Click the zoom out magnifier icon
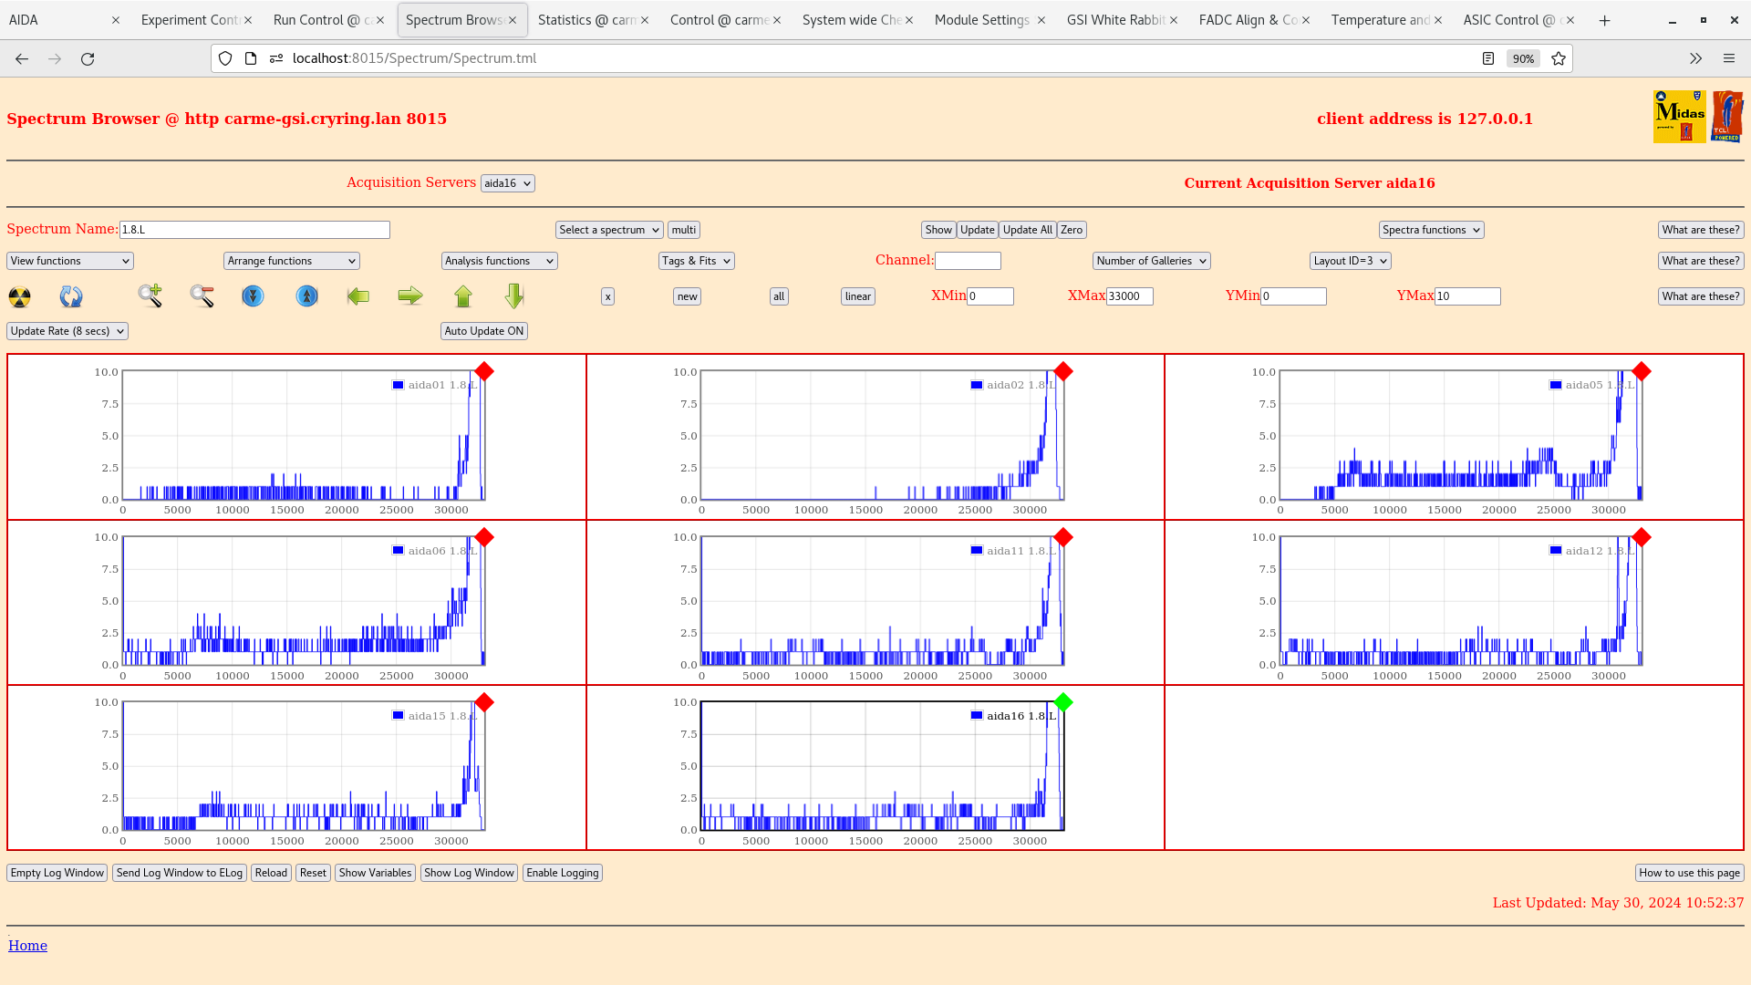The height and width of the screenshot is (985, 1751). [x=202, y=295]
